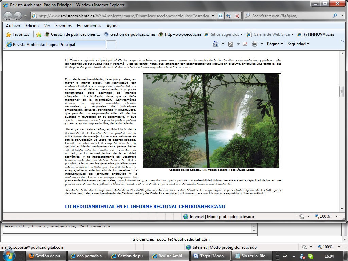
Task: Open the Herramientas menu
Action: (x=89, y=26)
